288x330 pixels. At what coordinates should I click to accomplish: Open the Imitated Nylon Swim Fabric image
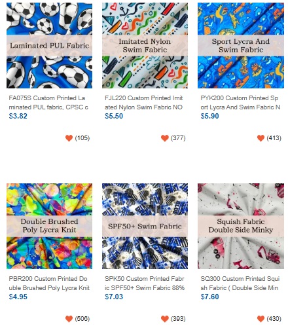tap(145, 45)
